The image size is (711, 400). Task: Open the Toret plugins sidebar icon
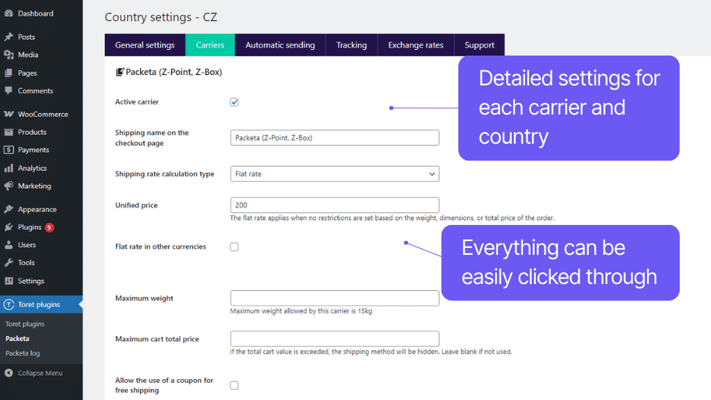click(x=8, y=304)
